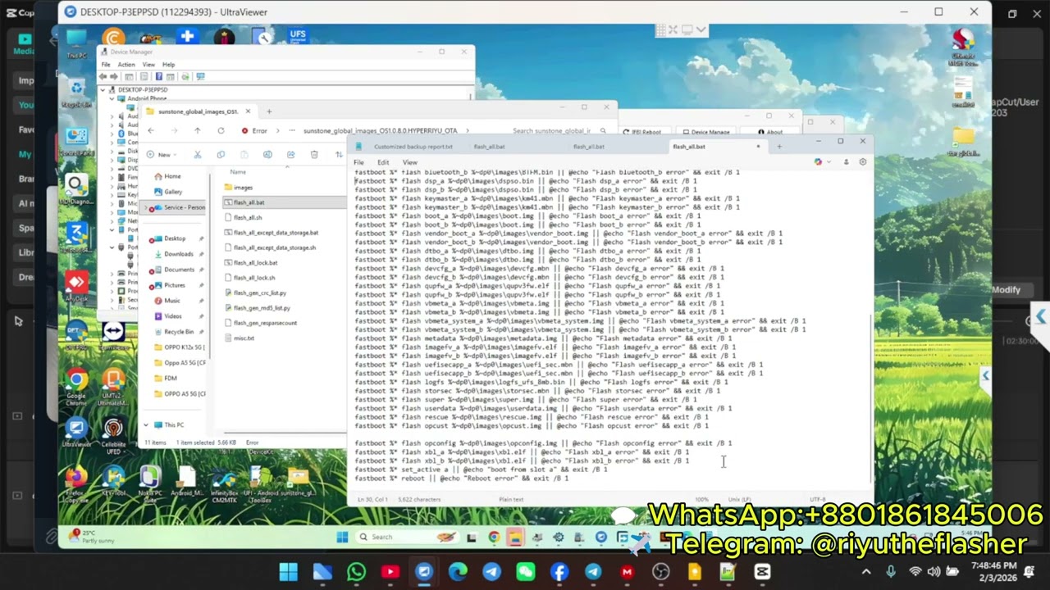1050x590 pixels.
Task: Add a new Explorer tab
Action: tap(268, 111)
